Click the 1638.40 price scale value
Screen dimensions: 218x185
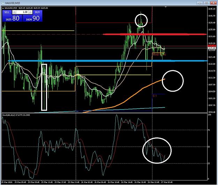pos(212,23)
